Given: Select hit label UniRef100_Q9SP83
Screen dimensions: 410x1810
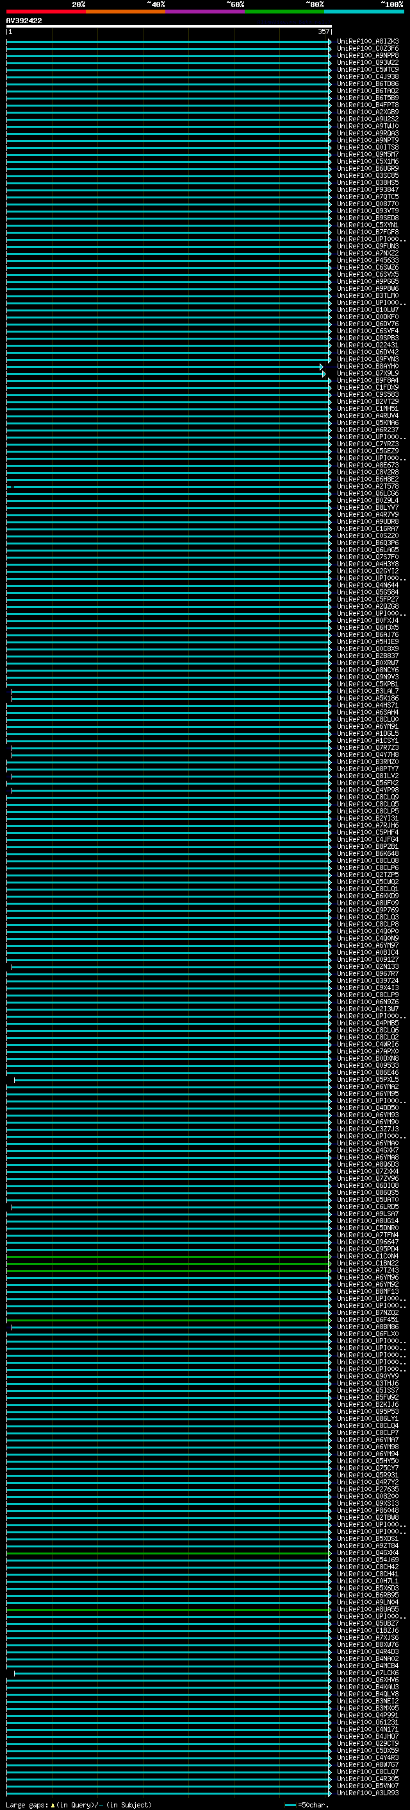Looking at the screenshot, I should coord(368,338).
